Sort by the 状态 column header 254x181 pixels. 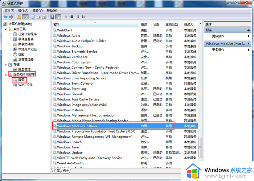point(158,25)
